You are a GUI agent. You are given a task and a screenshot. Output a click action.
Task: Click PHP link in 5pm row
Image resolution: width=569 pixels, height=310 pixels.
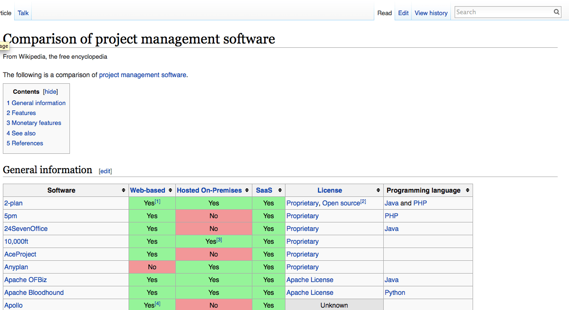pyautogui.click(x=391, y=216)
